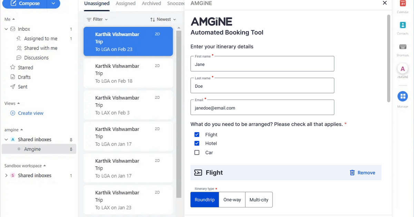Click the Flight airplane icon header
The height and width of the screenshot is (217, 414).
point(198,173)
